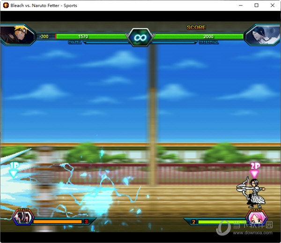Minimize the game window
Viewport: 281px width, 243px height.
click(241, 5)
